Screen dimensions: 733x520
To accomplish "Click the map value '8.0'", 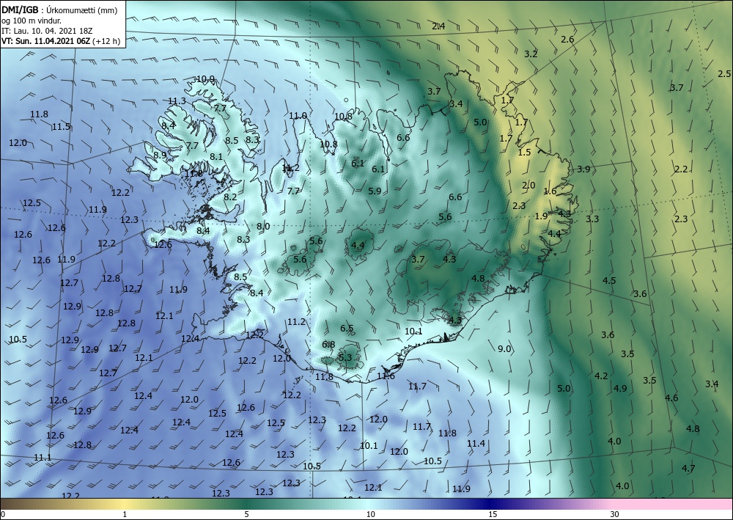I will pyautogui.click(x=263, y=227).
